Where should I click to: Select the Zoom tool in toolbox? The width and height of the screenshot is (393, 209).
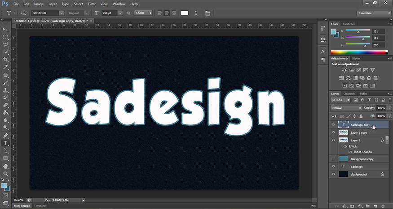[5, 174]
